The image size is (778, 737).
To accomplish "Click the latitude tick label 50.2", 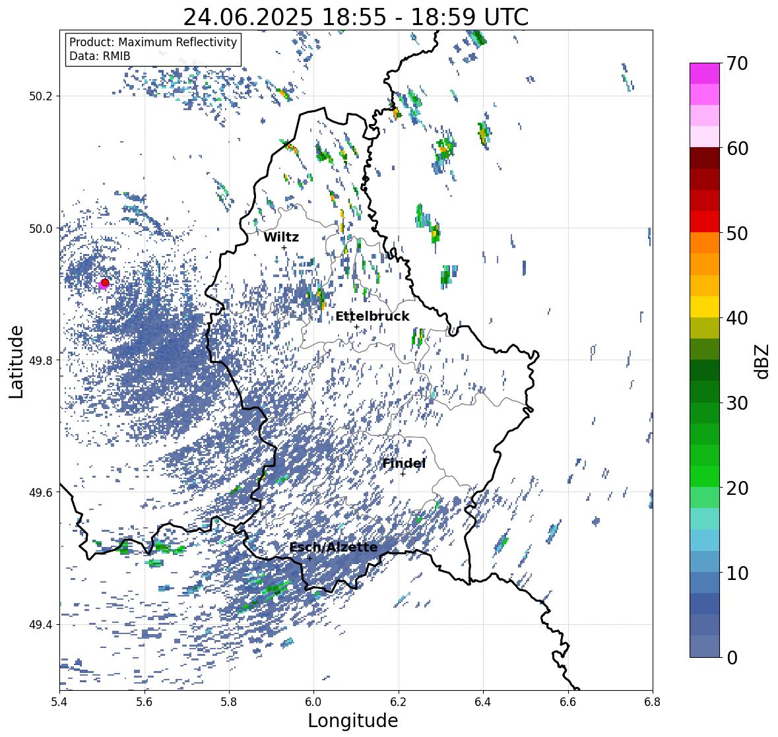I will point(41,96).
